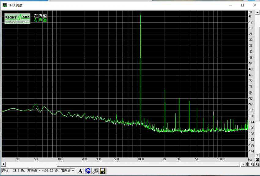Click the blue swap-arrows toolbar icon
The image size is (260, 176).
(x=88, y=171)
